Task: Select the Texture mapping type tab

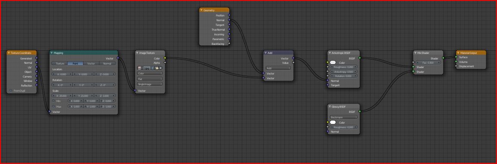Action: (59, 63)
